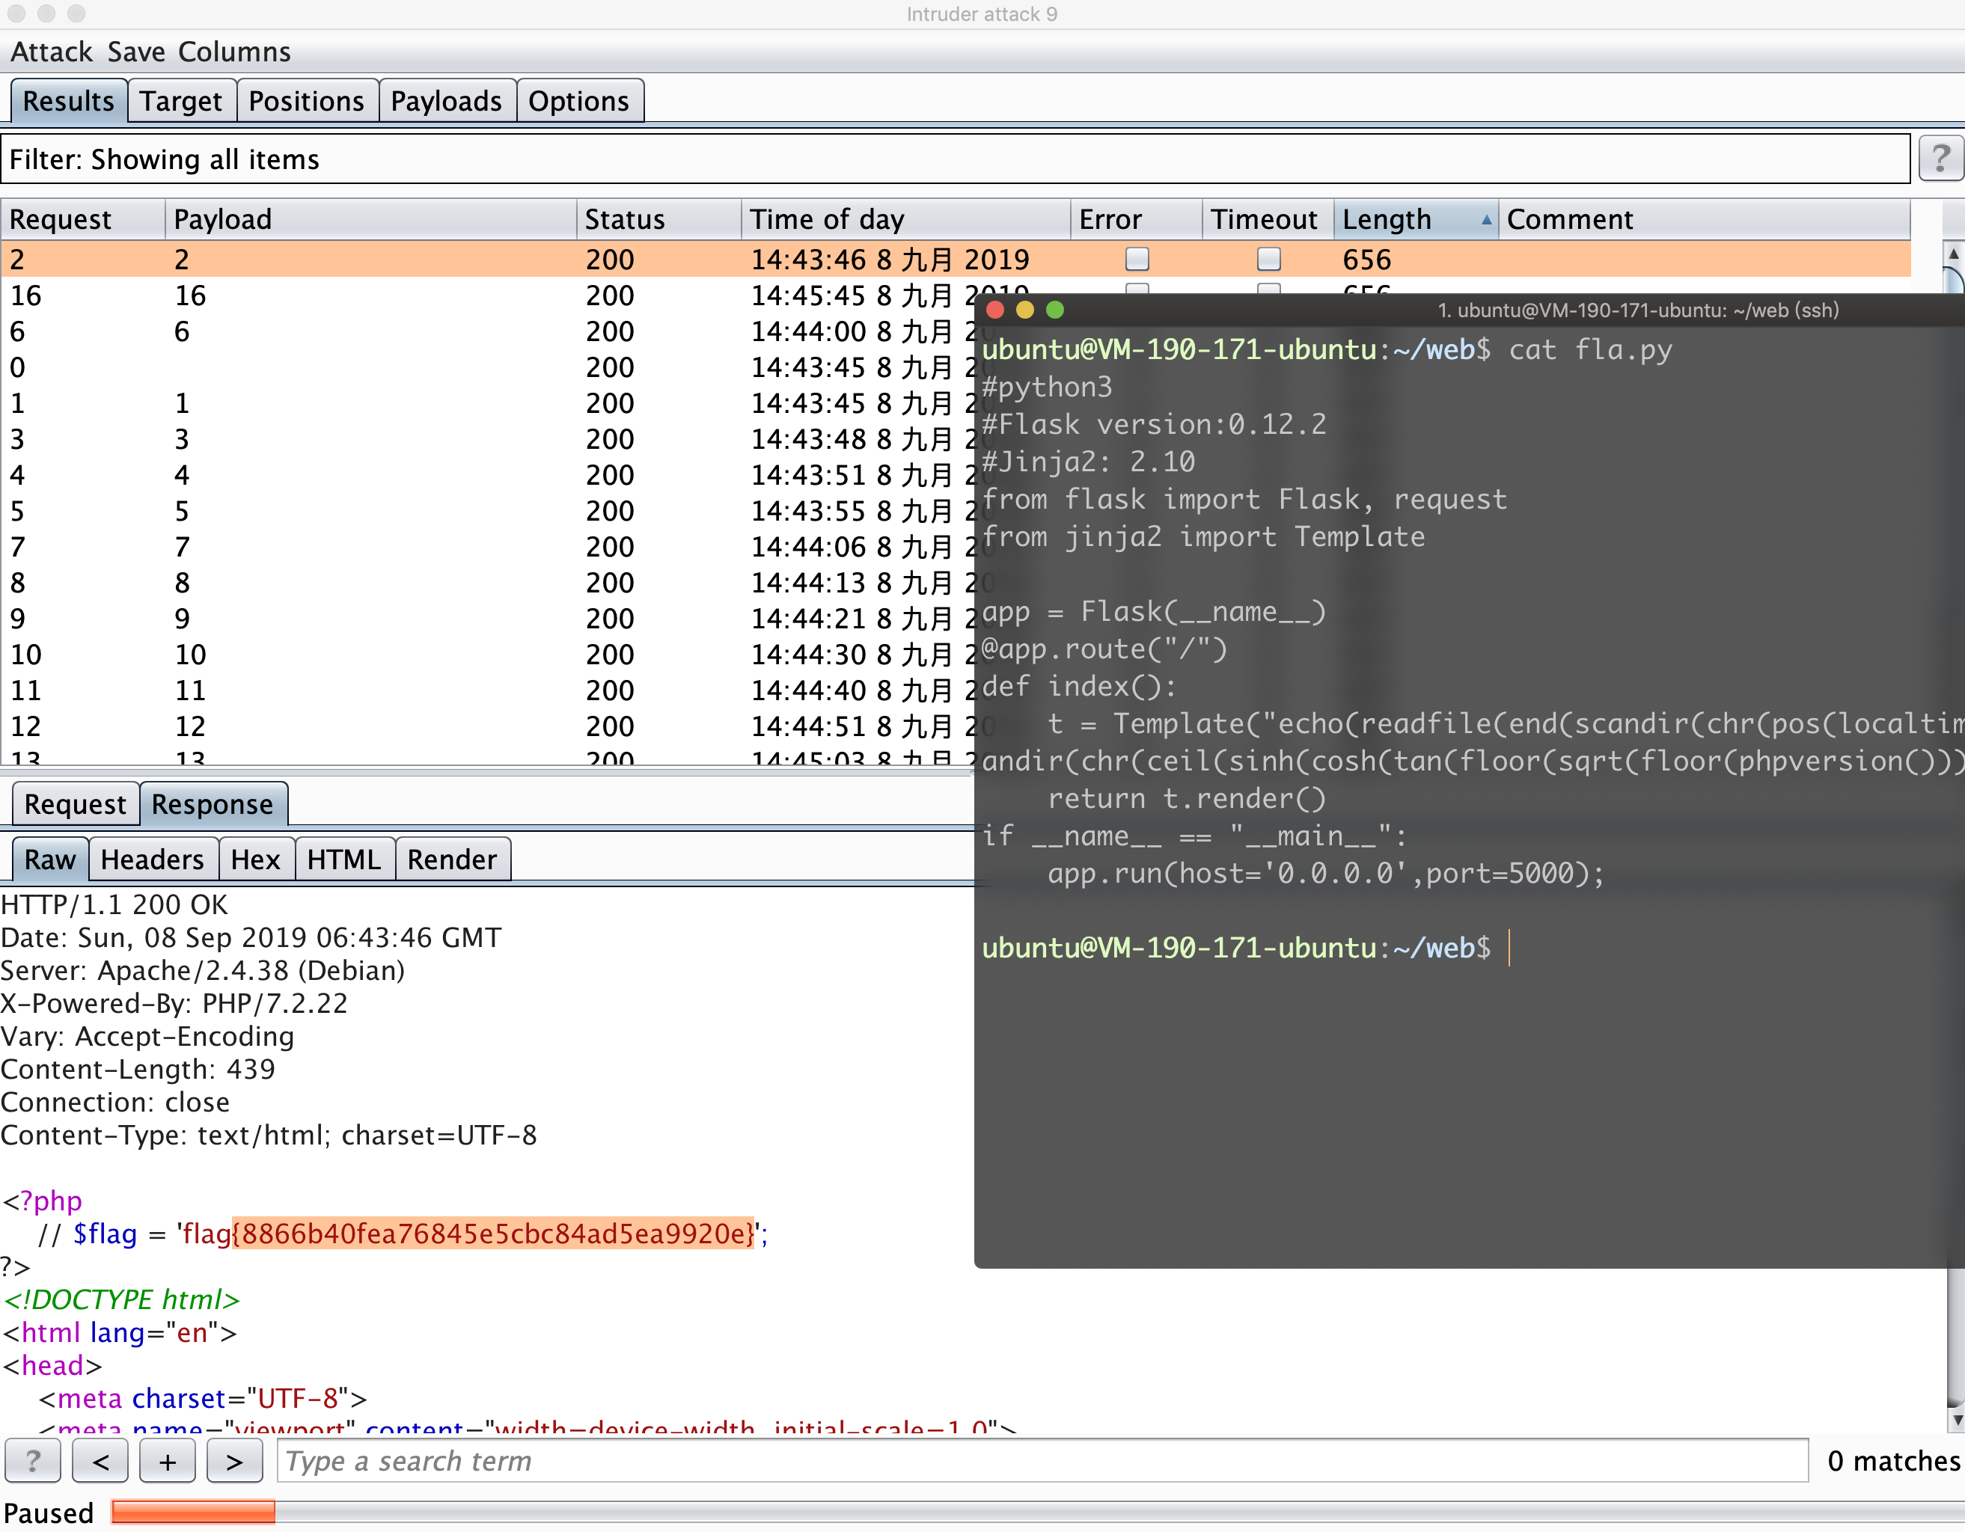Image resolution: width=1965 pixels, height=1532 pixels.
Task: Open the filter help question mark button
Action: [1941, 159]
